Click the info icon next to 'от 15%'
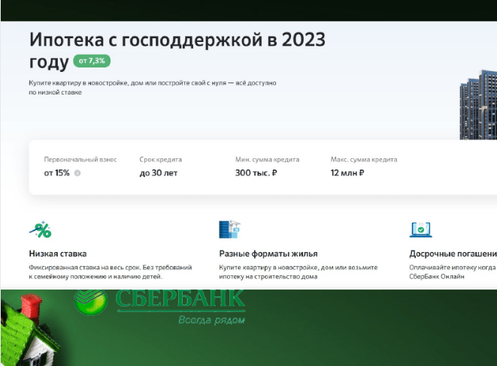Image resolution: width=497 pixels, height=366 pixels. tap(77, 173)
